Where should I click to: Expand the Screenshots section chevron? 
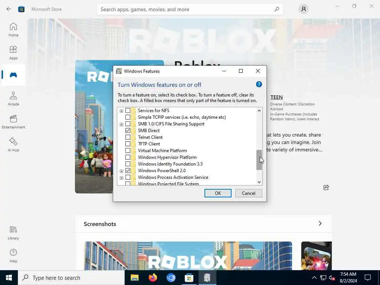(320, 223)
